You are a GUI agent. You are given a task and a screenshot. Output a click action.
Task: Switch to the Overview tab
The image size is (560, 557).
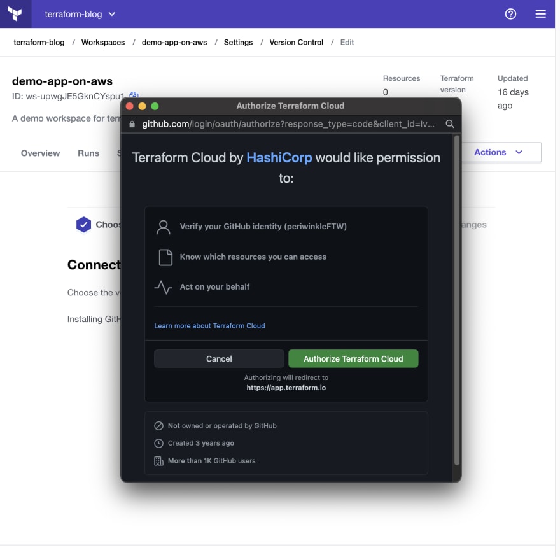coord(40,153)
